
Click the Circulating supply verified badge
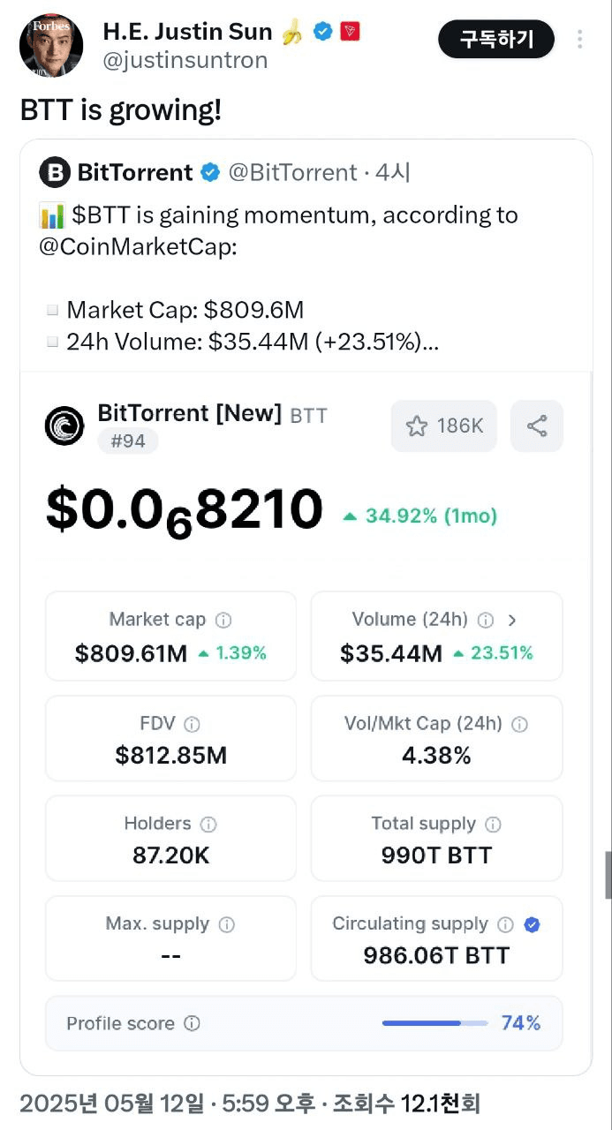[532, 924]
